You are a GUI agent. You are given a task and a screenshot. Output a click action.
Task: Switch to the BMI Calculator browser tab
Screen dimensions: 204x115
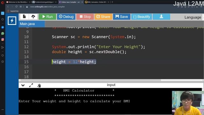coord(97,2)
